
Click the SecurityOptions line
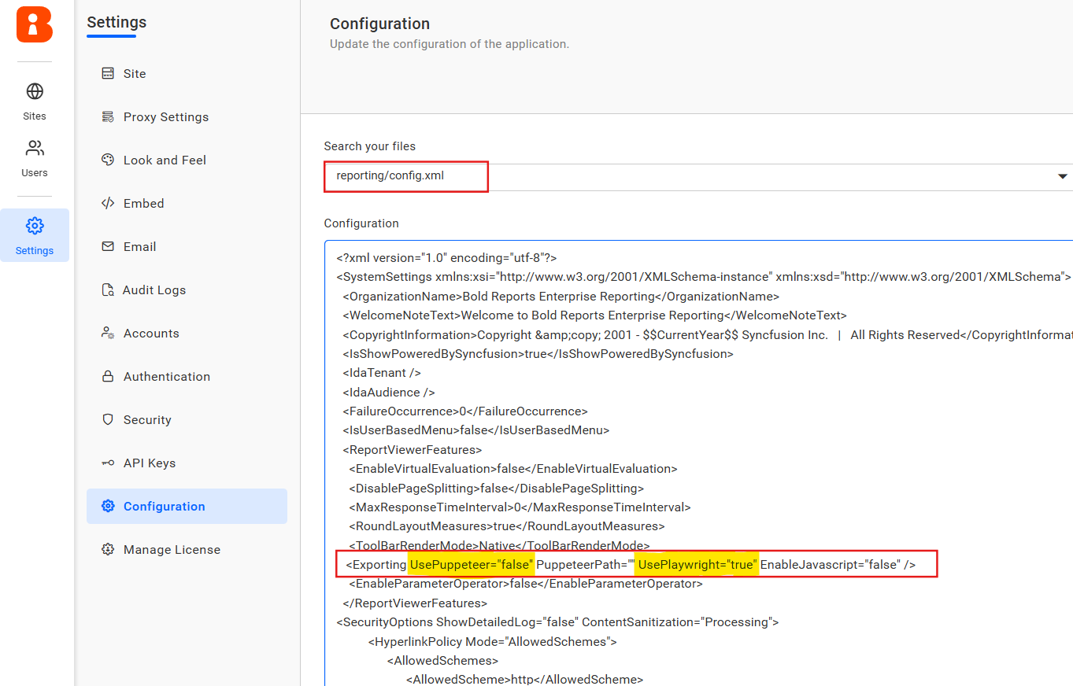pyautogui.click(x=557, y=622)
